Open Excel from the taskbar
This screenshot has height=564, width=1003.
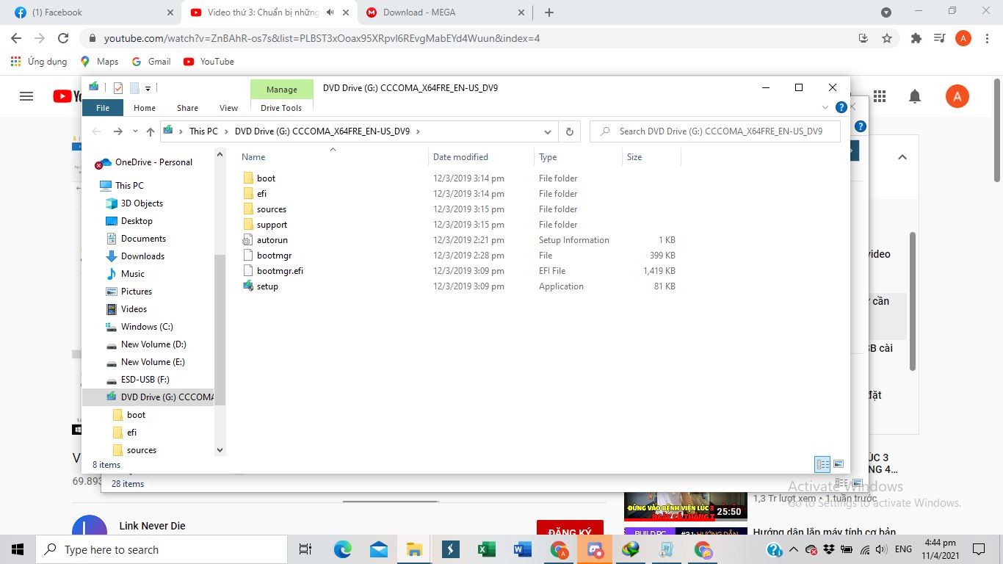pos(486,549)
